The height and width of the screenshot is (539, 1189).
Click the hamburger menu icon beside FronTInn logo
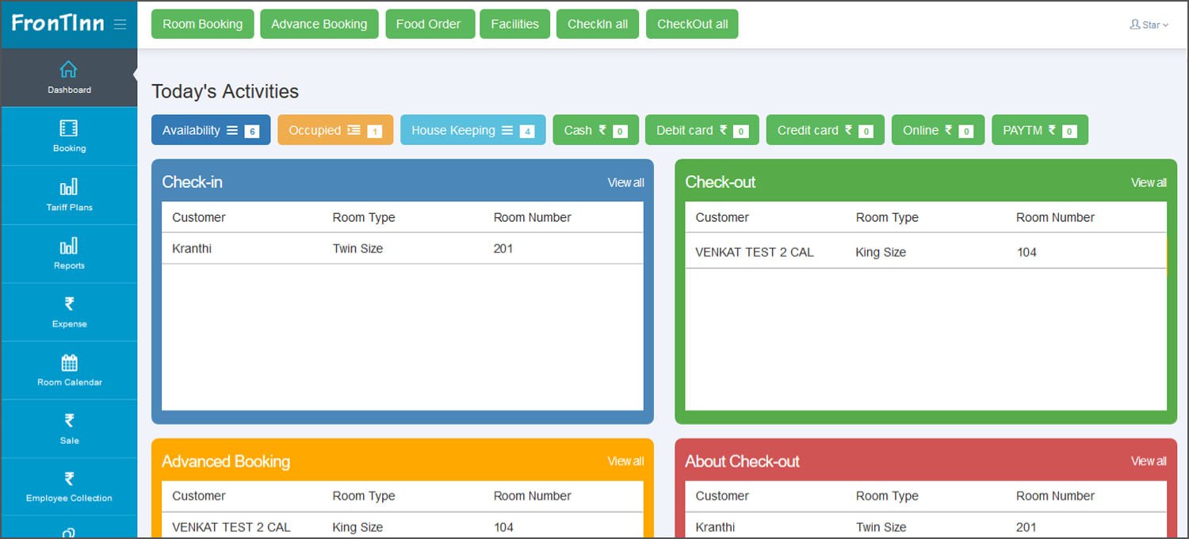click(x=120, y=25)
